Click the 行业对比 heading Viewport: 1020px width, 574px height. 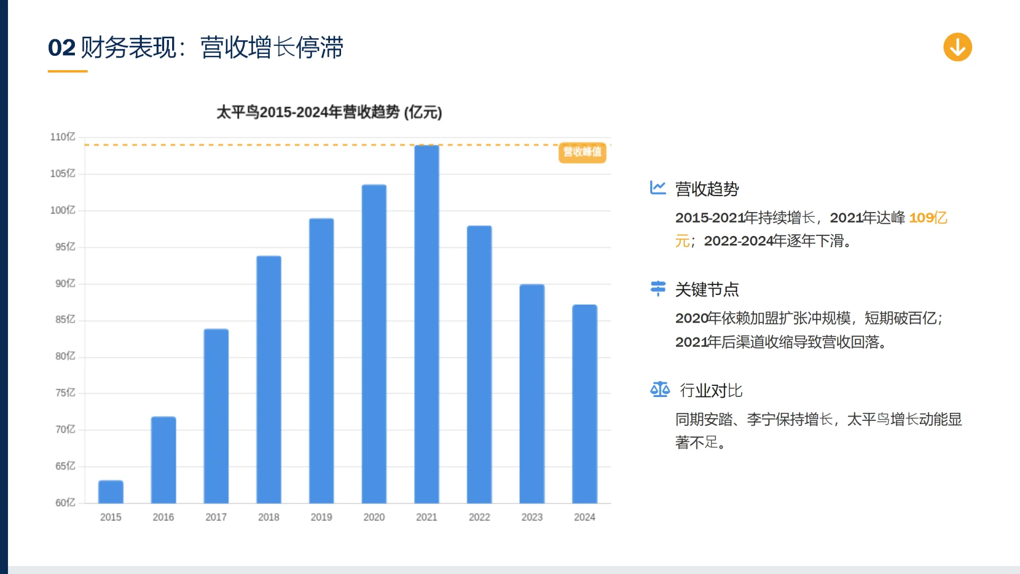point(711,390)
